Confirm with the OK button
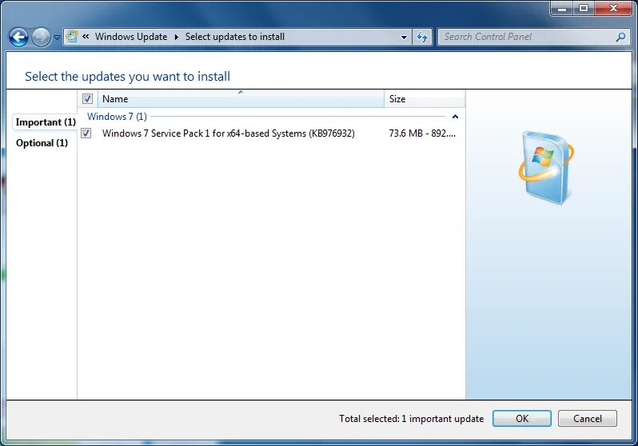Screen dimensions: 638x446 pyautogui.click(x=521, y=419)
